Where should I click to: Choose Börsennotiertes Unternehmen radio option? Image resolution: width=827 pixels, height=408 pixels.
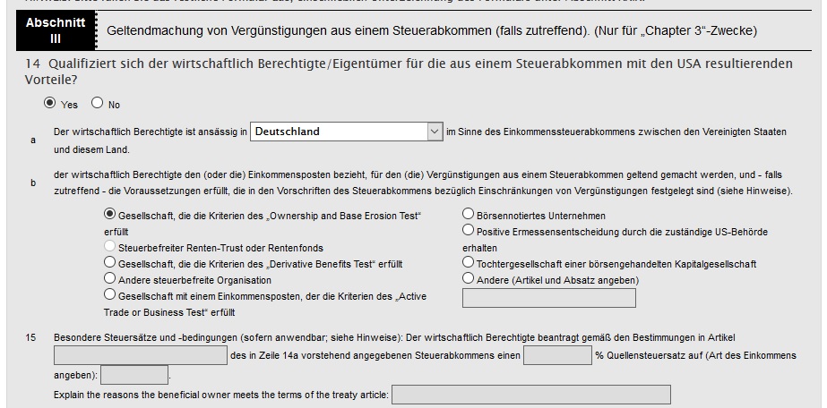point(468,214)
